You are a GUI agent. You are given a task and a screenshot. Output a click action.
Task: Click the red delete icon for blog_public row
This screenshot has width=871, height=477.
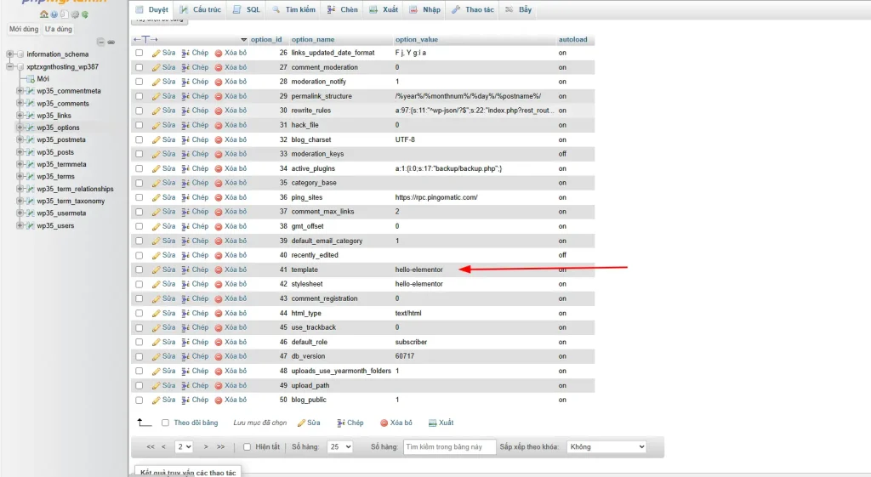(219, 400)
